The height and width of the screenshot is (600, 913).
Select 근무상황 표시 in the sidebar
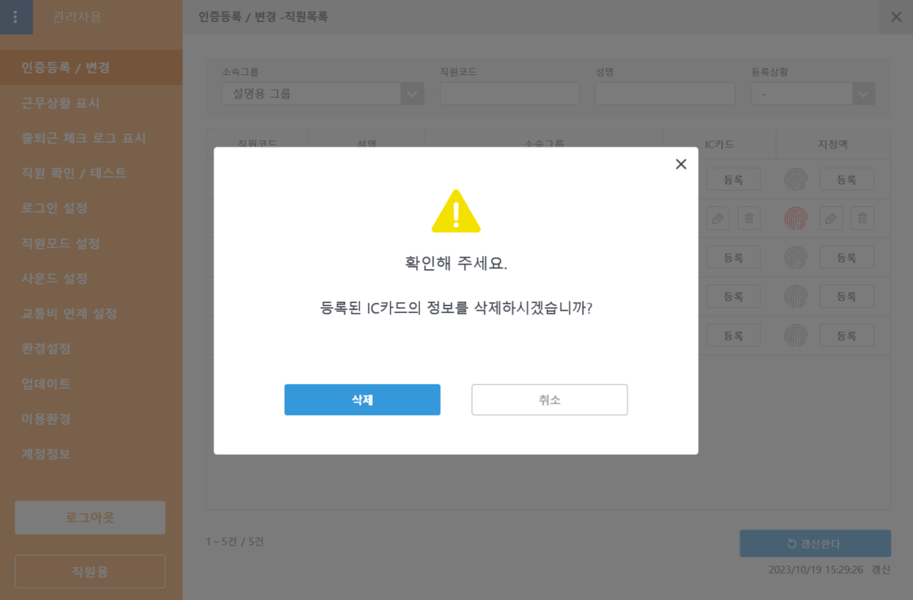point(61,103)
